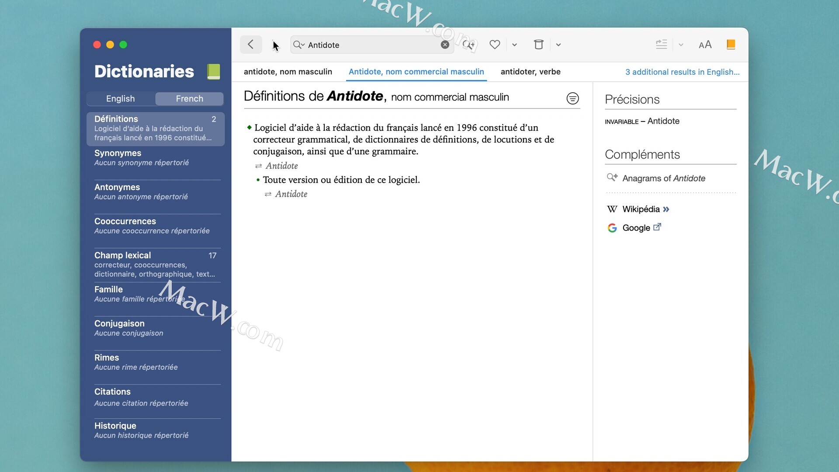
Task: Click the swap arrows icon under first definition
Action: pyautogui.click(x=258, y=166)
